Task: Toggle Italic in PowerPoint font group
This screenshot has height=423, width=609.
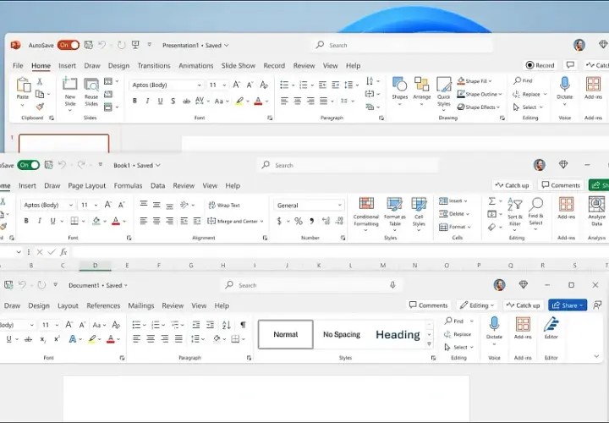Action: 147,101
